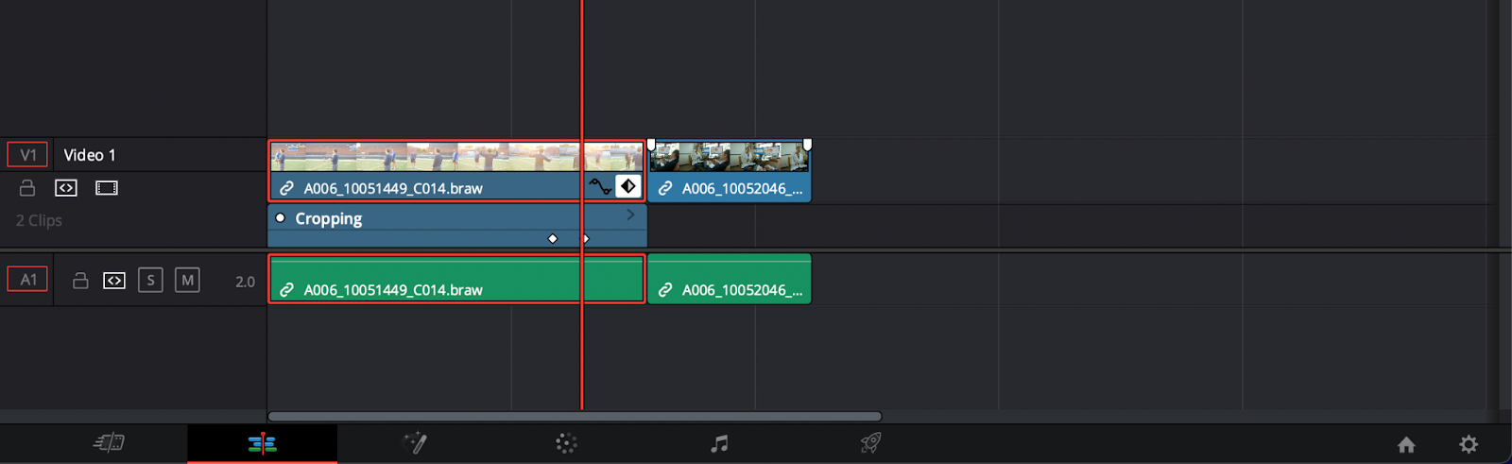This screenshot has height=464, width=1512.
Task: Toggle the Cropping enable dot
Action: click(x=280, y=218)
